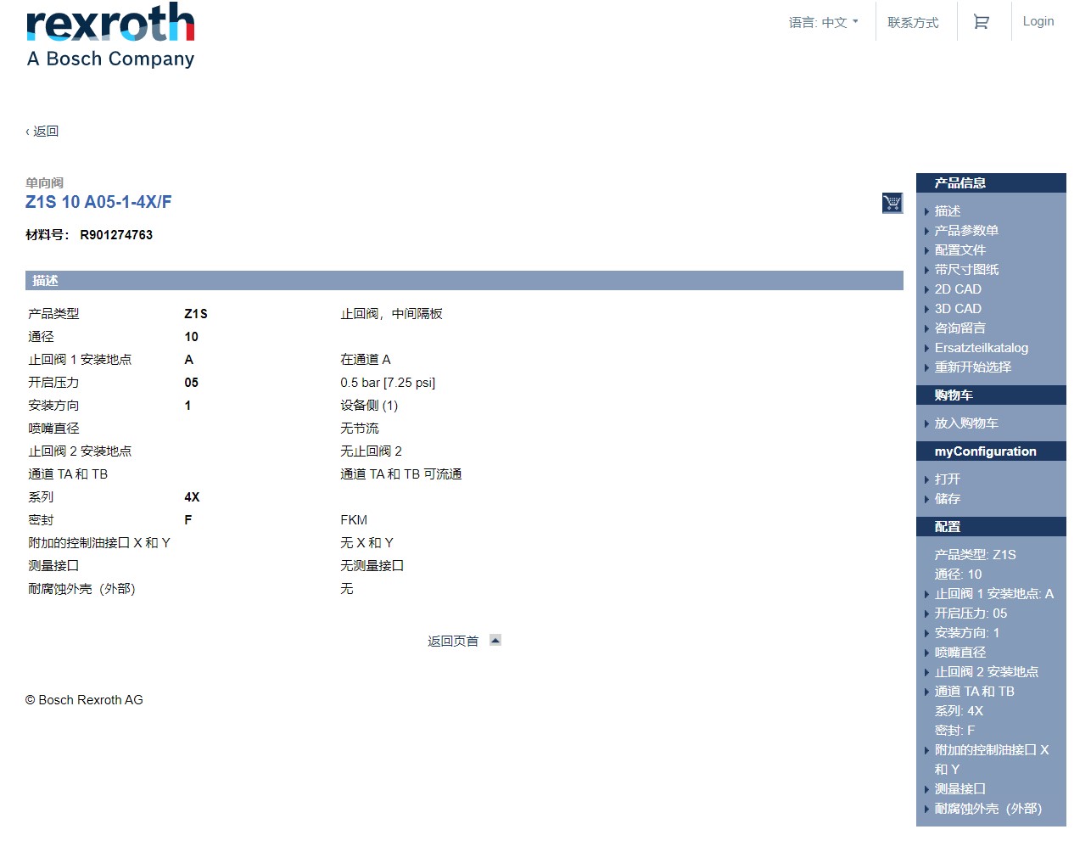Viewport: 1091px width, 863px height.
Task: Click the rexroth logo
Action: pos(109,25)
